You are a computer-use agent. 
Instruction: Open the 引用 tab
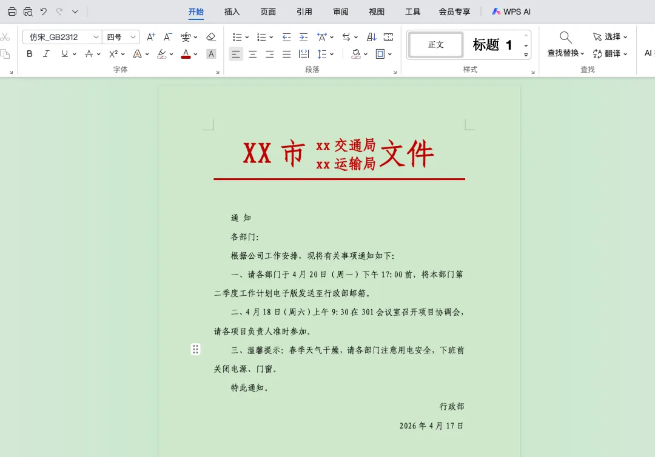(304, 12)
